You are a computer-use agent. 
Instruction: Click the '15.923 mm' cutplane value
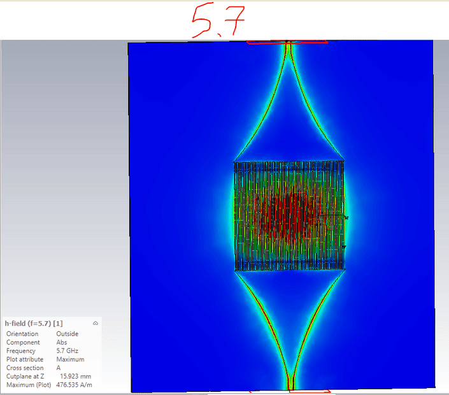(x=75, y=377)
